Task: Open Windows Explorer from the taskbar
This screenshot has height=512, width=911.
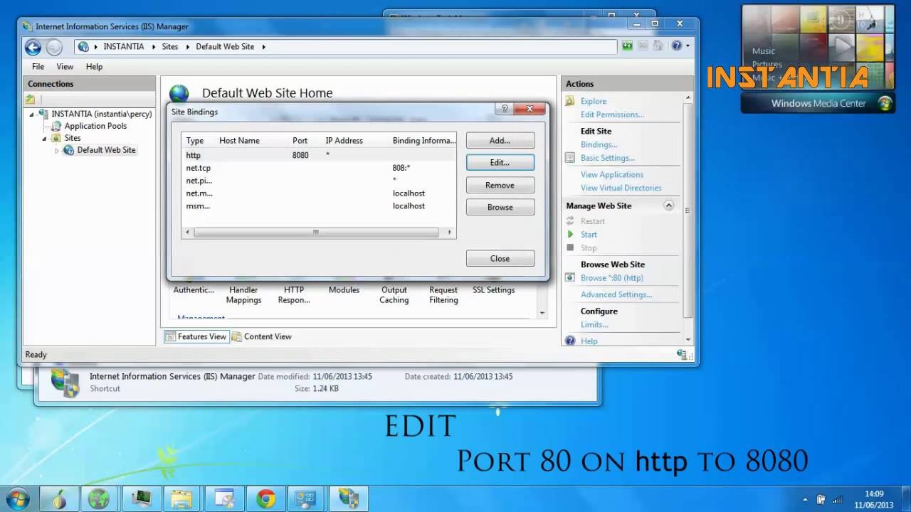Action: [x=183, y=499]
